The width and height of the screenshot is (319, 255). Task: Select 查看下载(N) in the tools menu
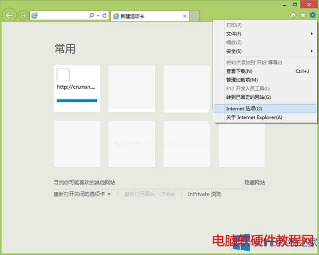pos(239,71)
